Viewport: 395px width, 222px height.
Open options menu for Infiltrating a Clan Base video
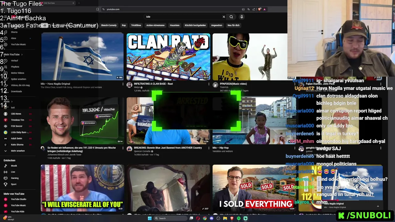pos(209,84)
